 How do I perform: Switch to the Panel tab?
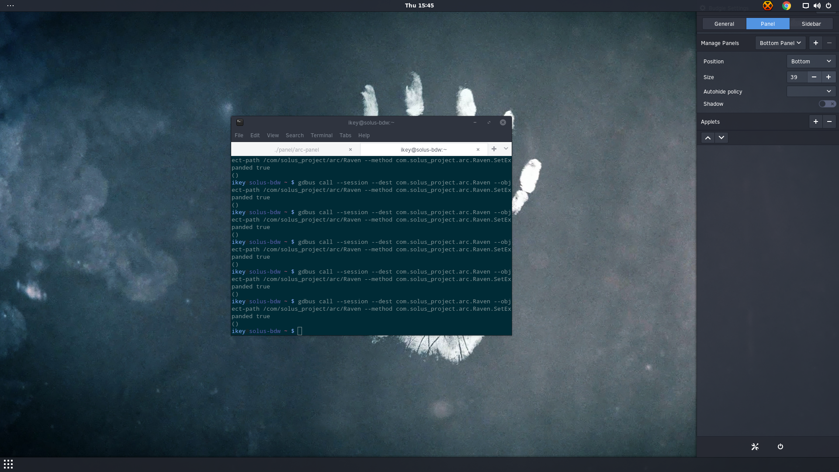[x=768, y=24]
